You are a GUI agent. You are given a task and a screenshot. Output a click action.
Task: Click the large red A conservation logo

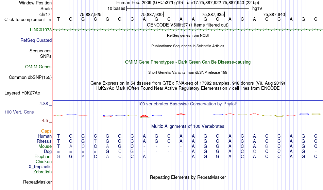pos(144,116)
